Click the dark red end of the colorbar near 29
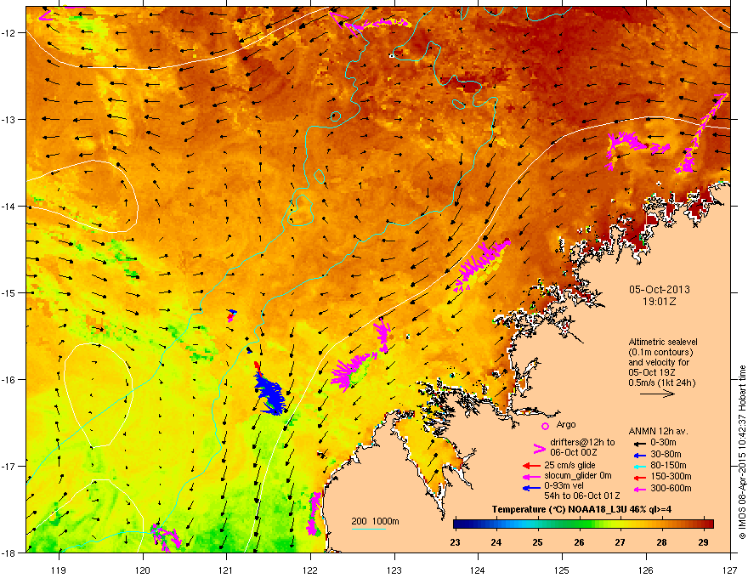 (x=707, y=524)
